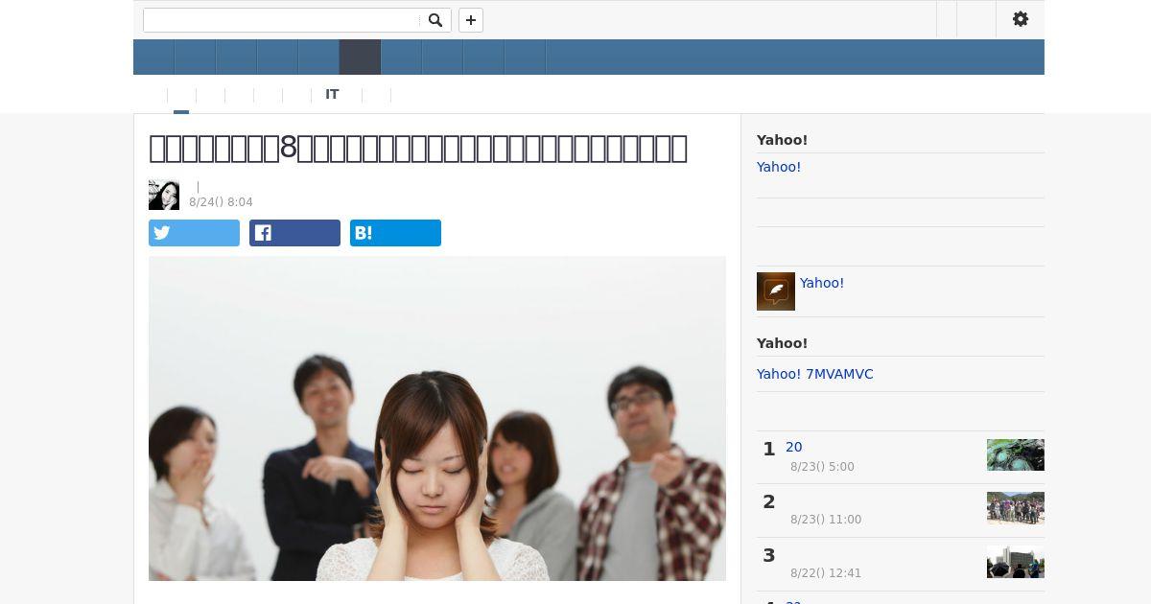This screenshot has height=604, width=1151.
Task: Click the Yahoo! feather app icon
Action: 776,291
